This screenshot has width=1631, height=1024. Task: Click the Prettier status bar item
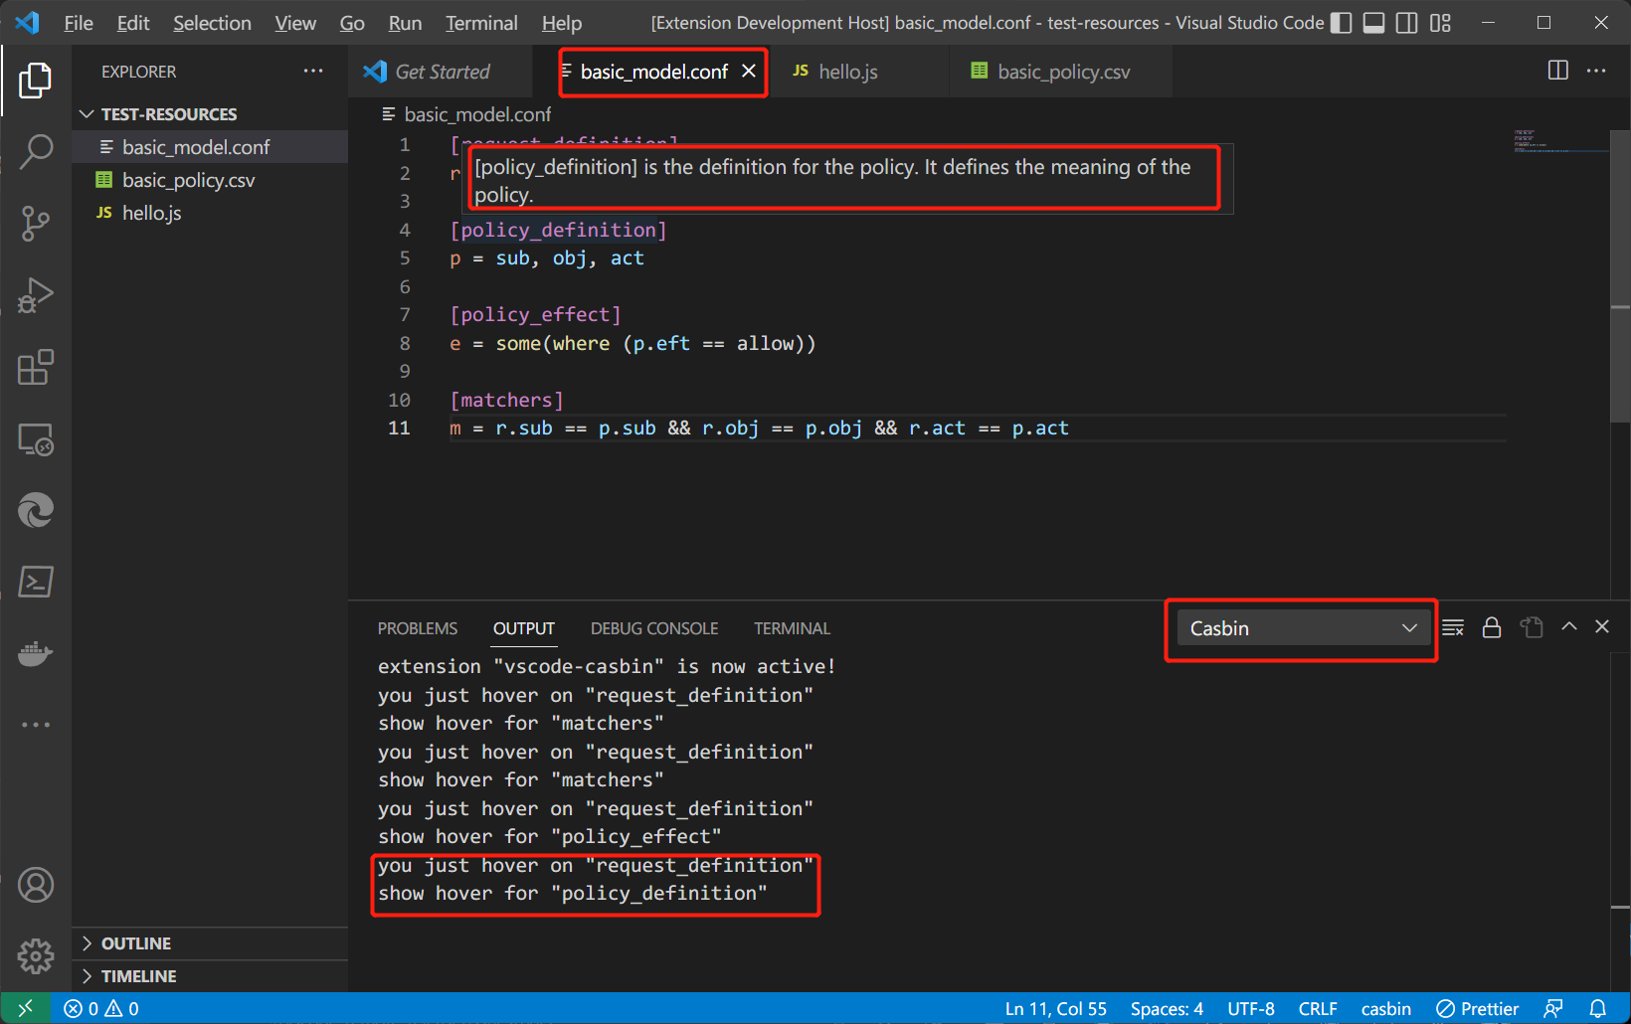1478,1008
